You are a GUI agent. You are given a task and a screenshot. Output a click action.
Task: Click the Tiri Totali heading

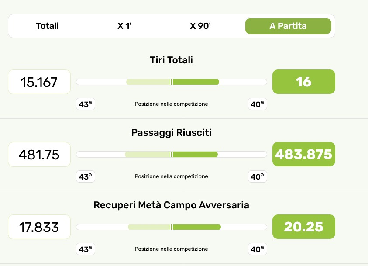(x=171, y=60)
